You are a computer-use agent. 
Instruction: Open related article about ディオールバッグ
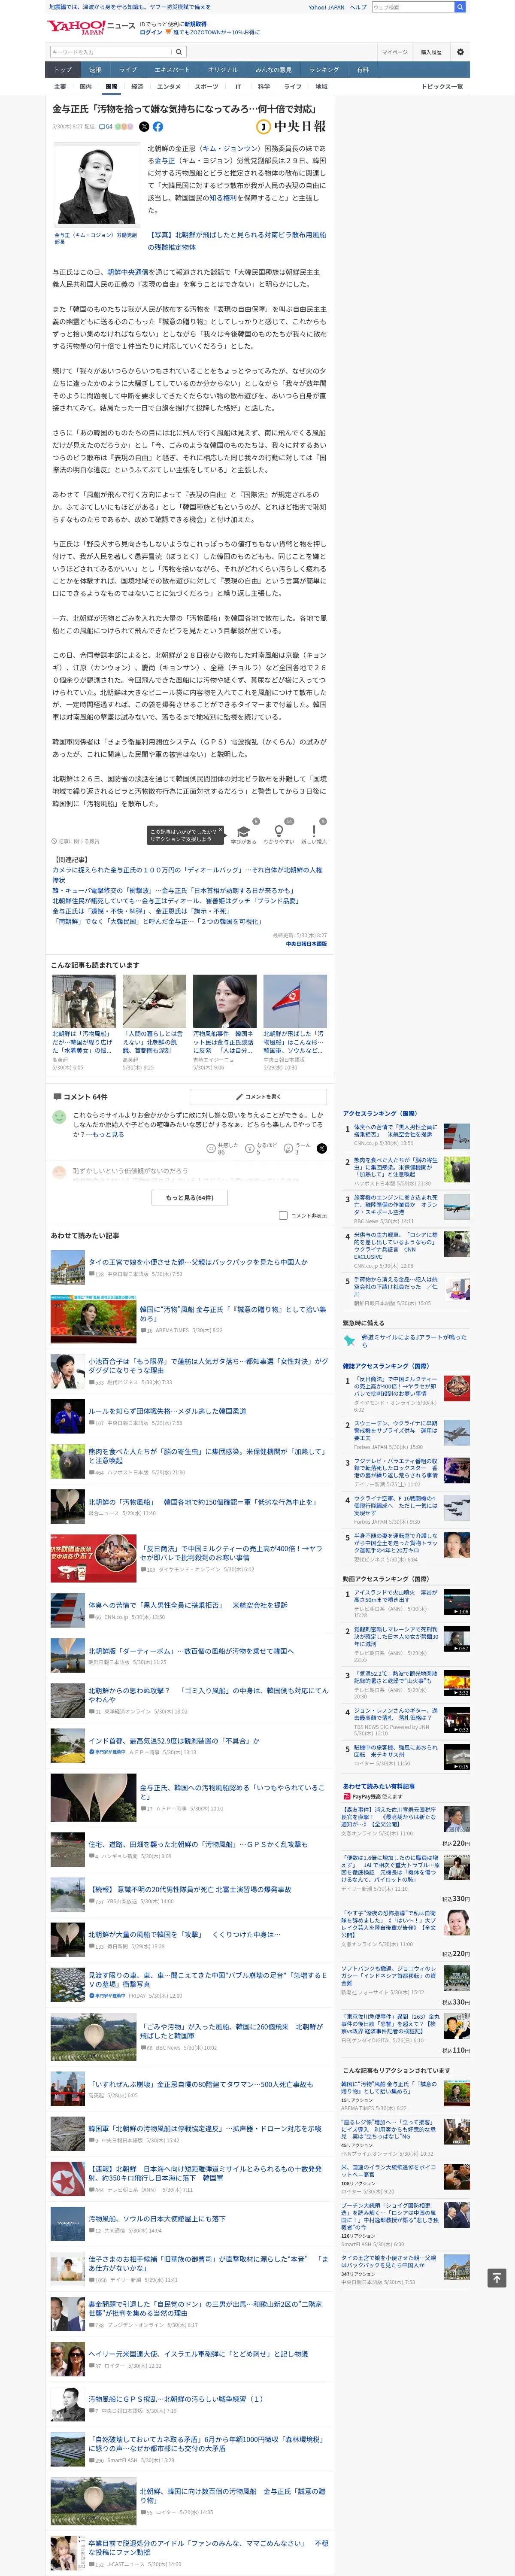[x=187, y=875]
